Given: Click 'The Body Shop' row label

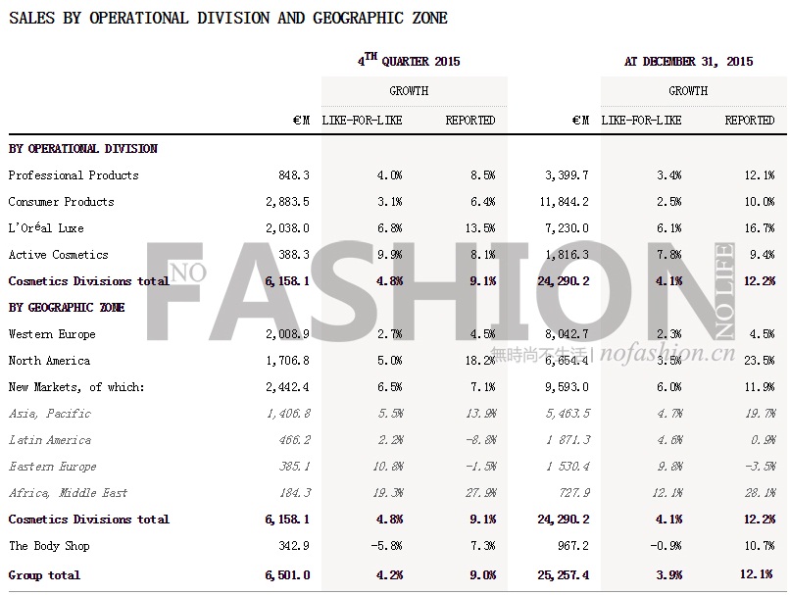Looking at the screenshot, I should click(x=49, y=546).
